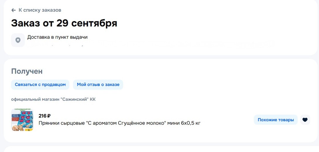Click the "Заказ от 29 сентября" heading

[64, 23]
